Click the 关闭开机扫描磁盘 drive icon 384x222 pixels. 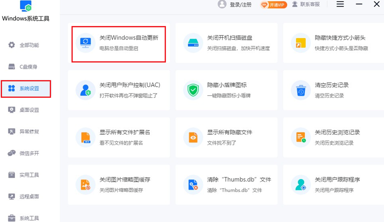coord(193,43)
